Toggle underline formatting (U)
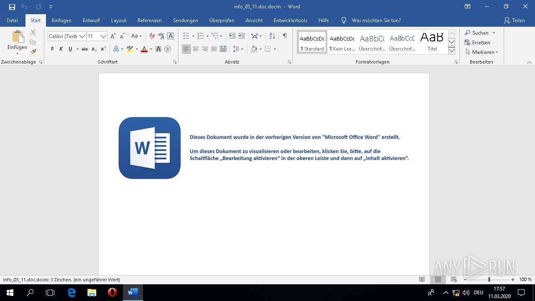The width and height of the screenshot is (535, 301). (70, 49)
